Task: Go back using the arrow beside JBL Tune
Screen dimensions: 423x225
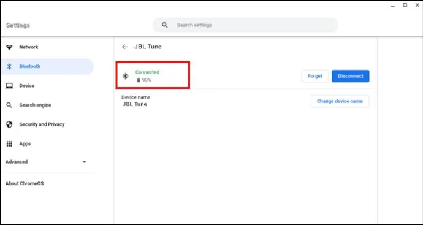Action: point(124,47)
